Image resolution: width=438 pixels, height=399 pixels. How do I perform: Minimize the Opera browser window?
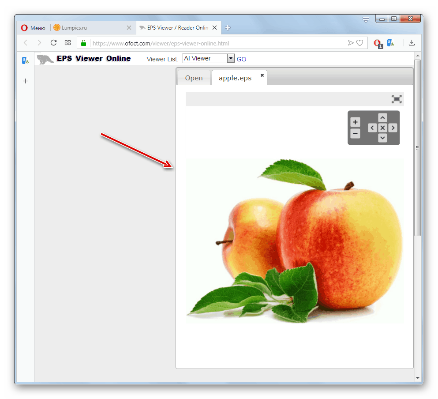[382, 19]
